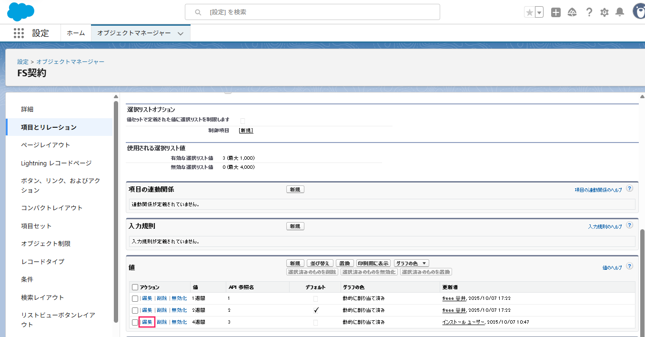Check the row checkbox for 2週間
This screenshot has height=337, width=645.
135,310
